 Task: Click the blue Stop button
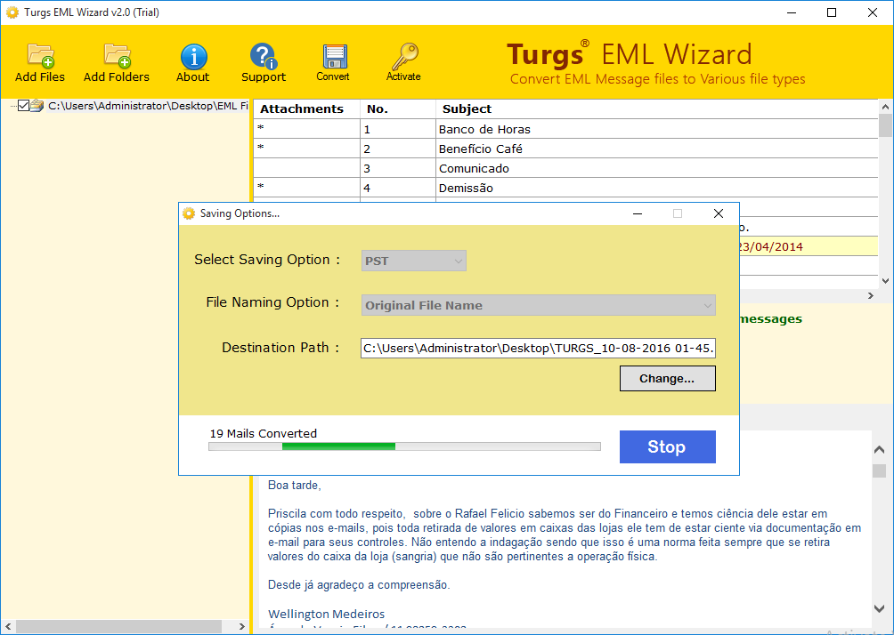click(667, 447)
